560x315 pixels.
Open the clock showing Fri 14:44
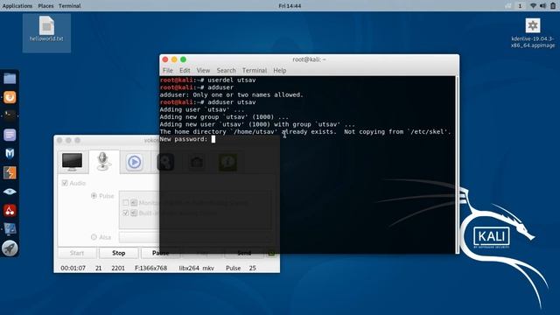290,6
